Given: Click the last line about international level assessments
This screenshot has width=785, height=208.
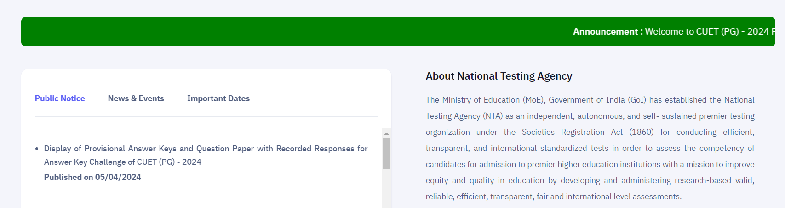Looking at the screenshot, I should pos(554,196).
